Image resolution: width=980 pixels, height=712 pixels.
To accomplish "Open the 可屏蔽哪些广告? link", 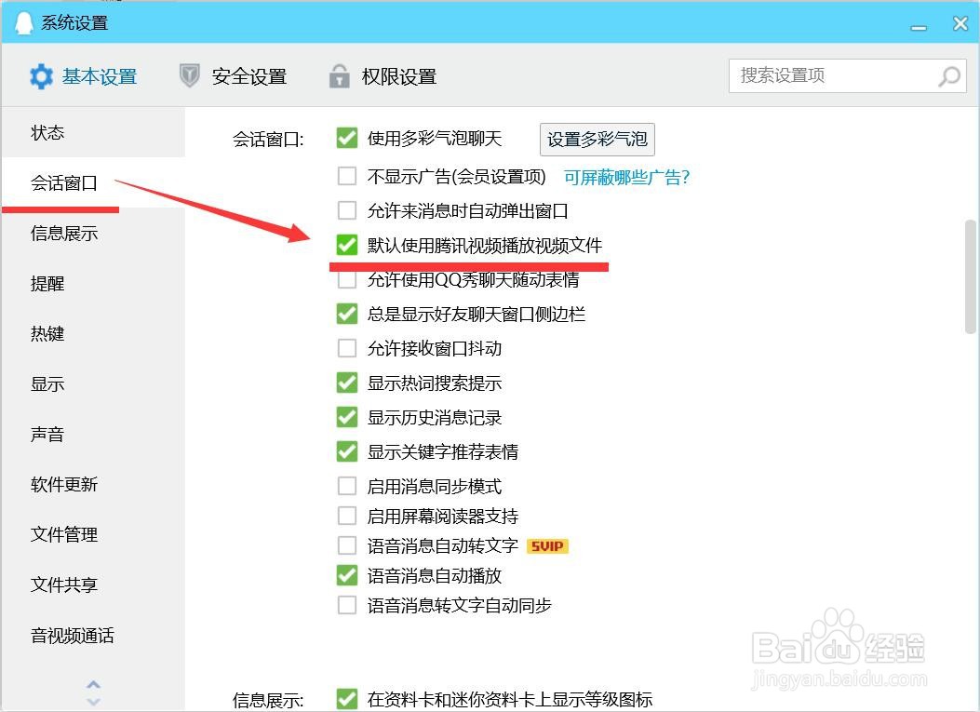I will click(627, 177).
